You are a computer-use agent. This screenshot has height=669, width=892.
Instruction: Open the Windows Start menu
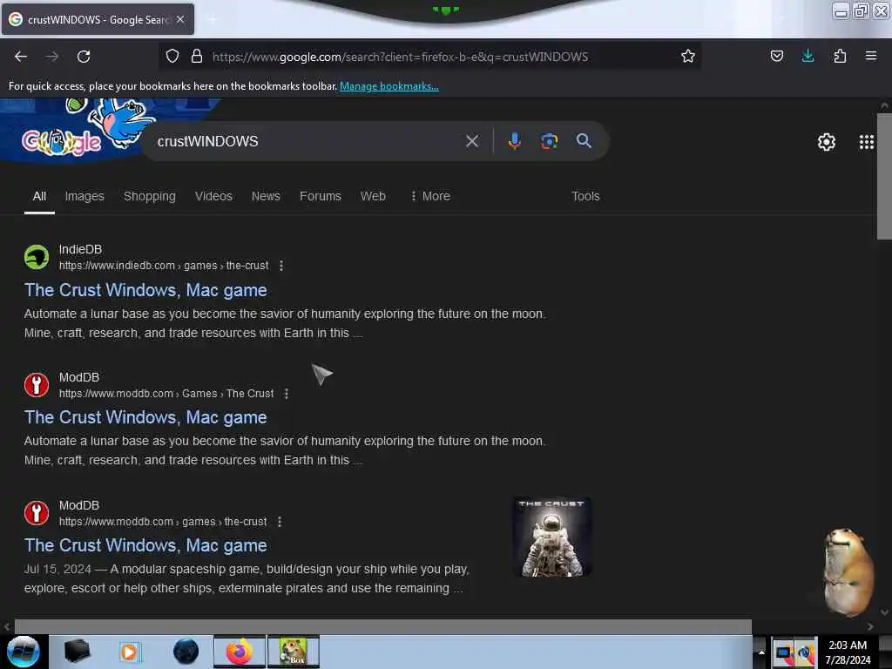(24, 652)
